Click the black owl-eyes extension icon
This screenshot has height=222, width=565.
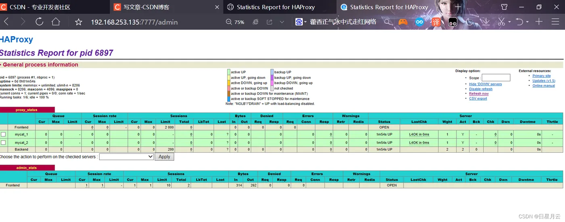click(453, 22)
